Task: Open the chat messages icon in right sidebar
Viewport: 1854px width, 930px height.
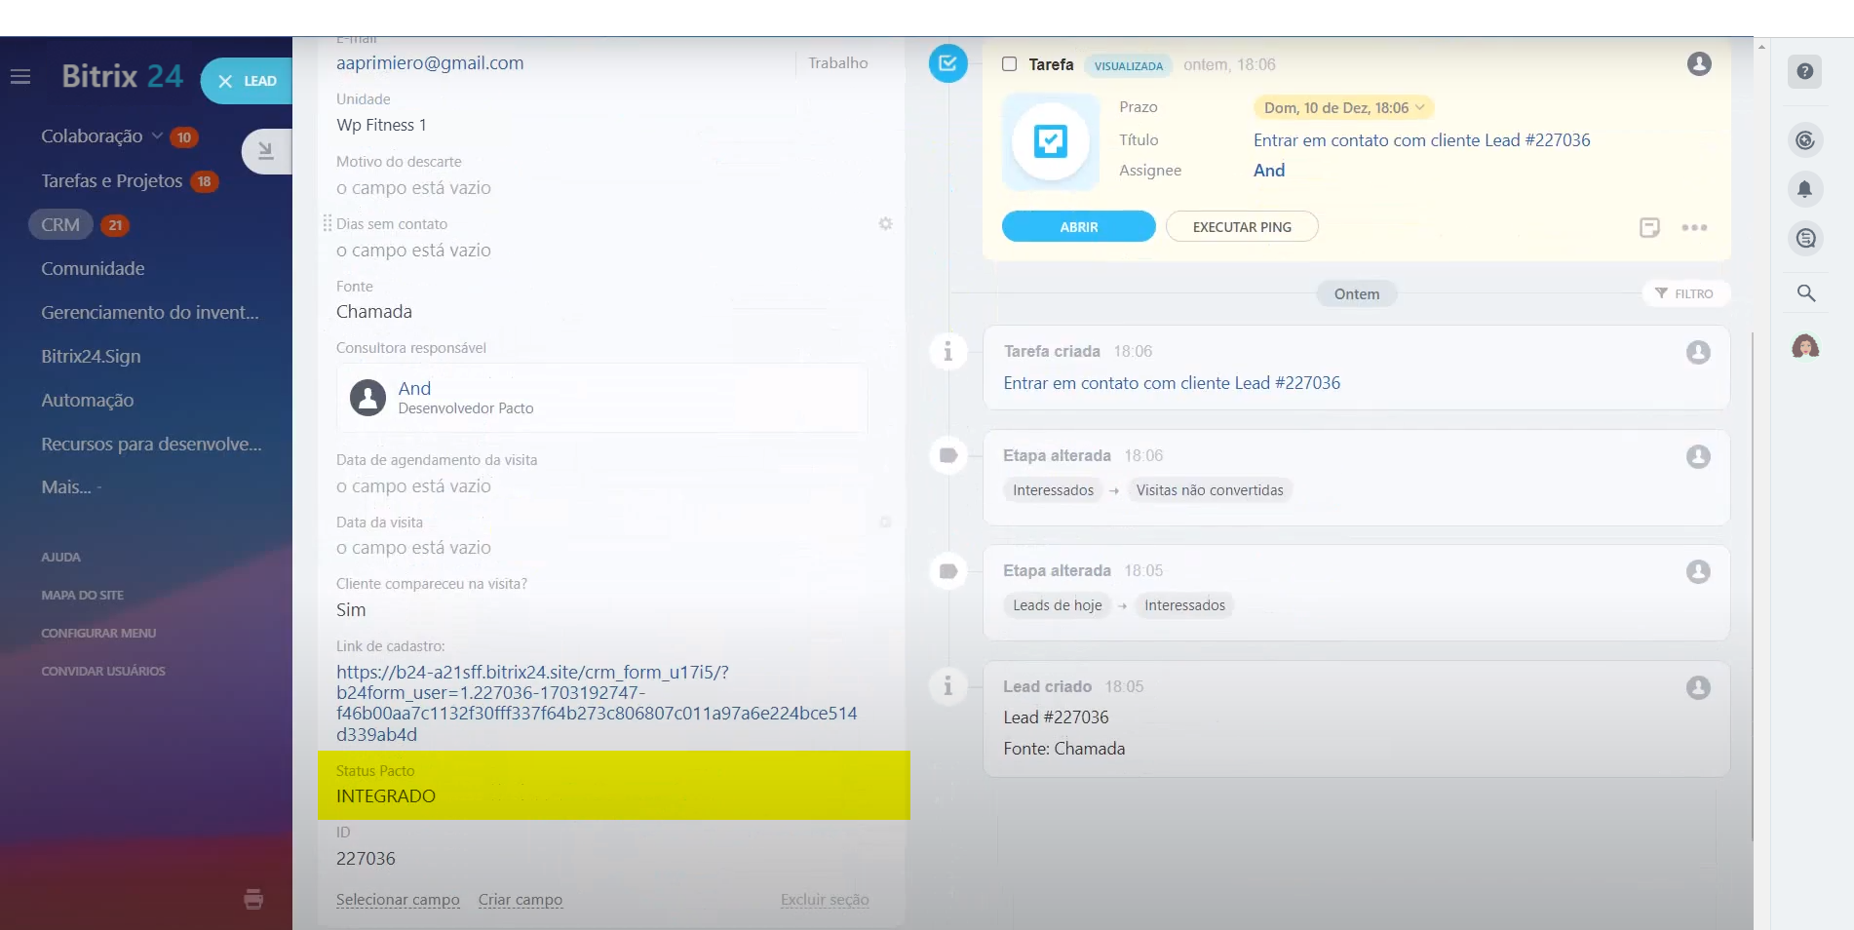Action: coord(1805,239)
